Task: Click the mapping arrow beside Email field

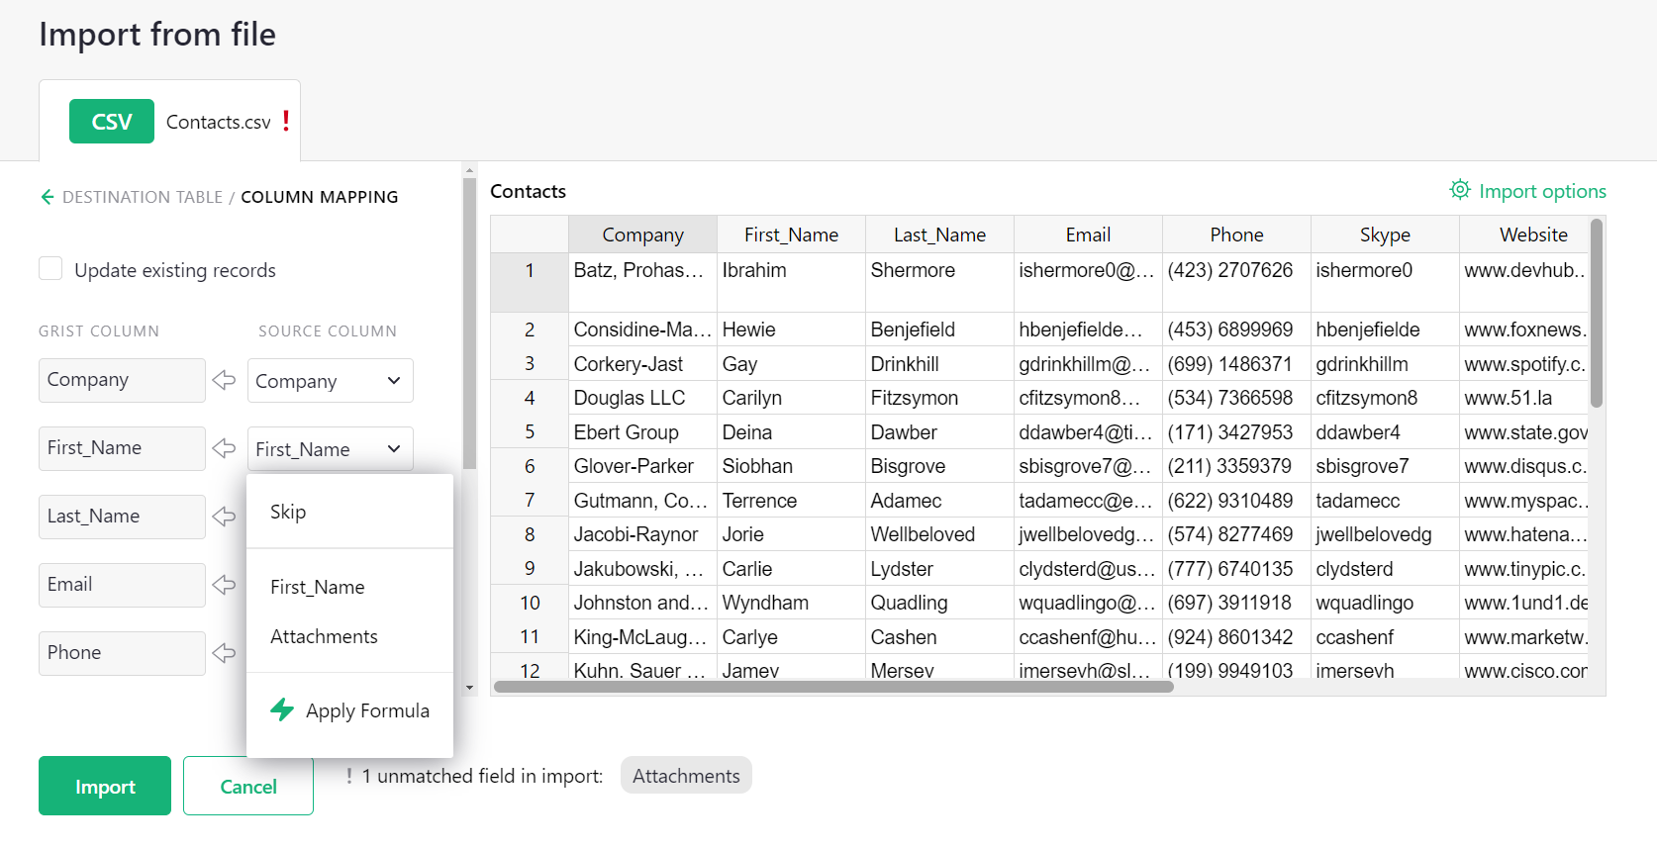Action: (x=225, y=585)
